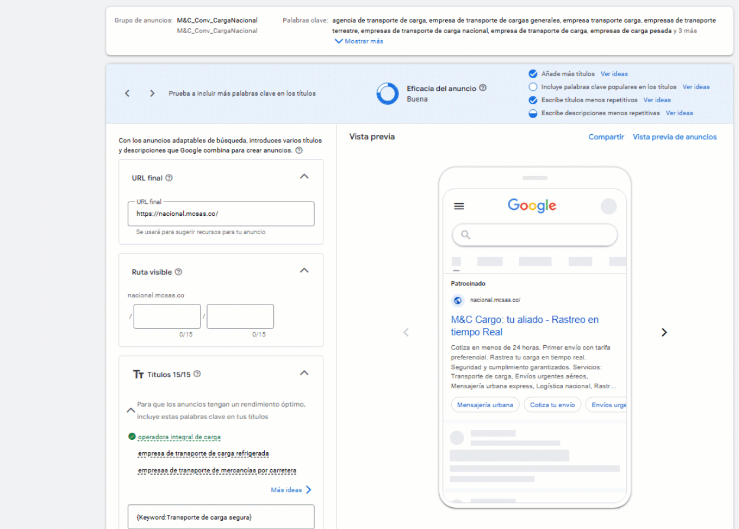739x529 pixels.
Task: Open the hamburger menu in phone preview
Action: [x=459, y=206]
